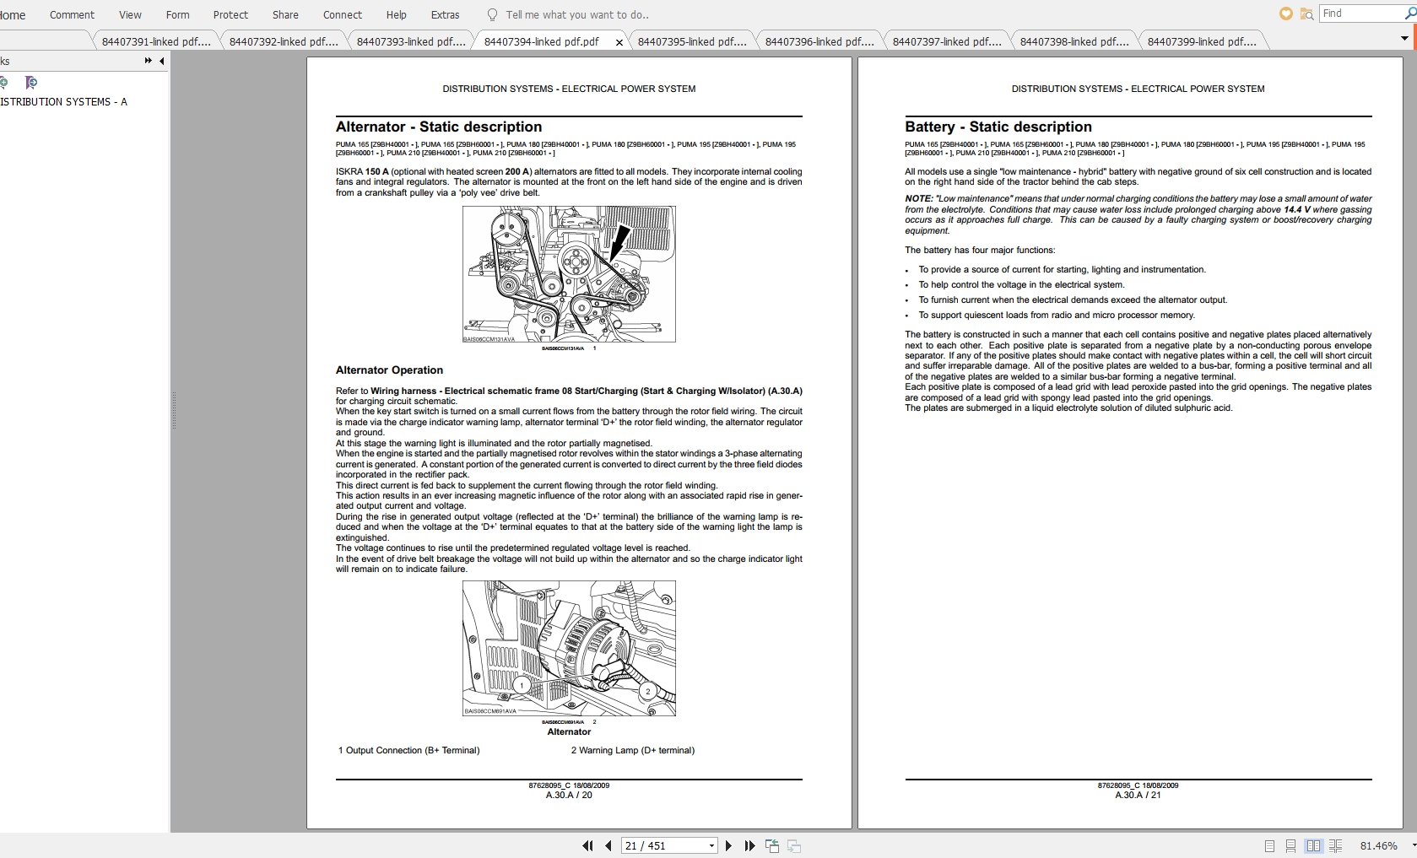Click the page number field 21 / 451
Screen dimensions: 1417x858
click(663, 845)
